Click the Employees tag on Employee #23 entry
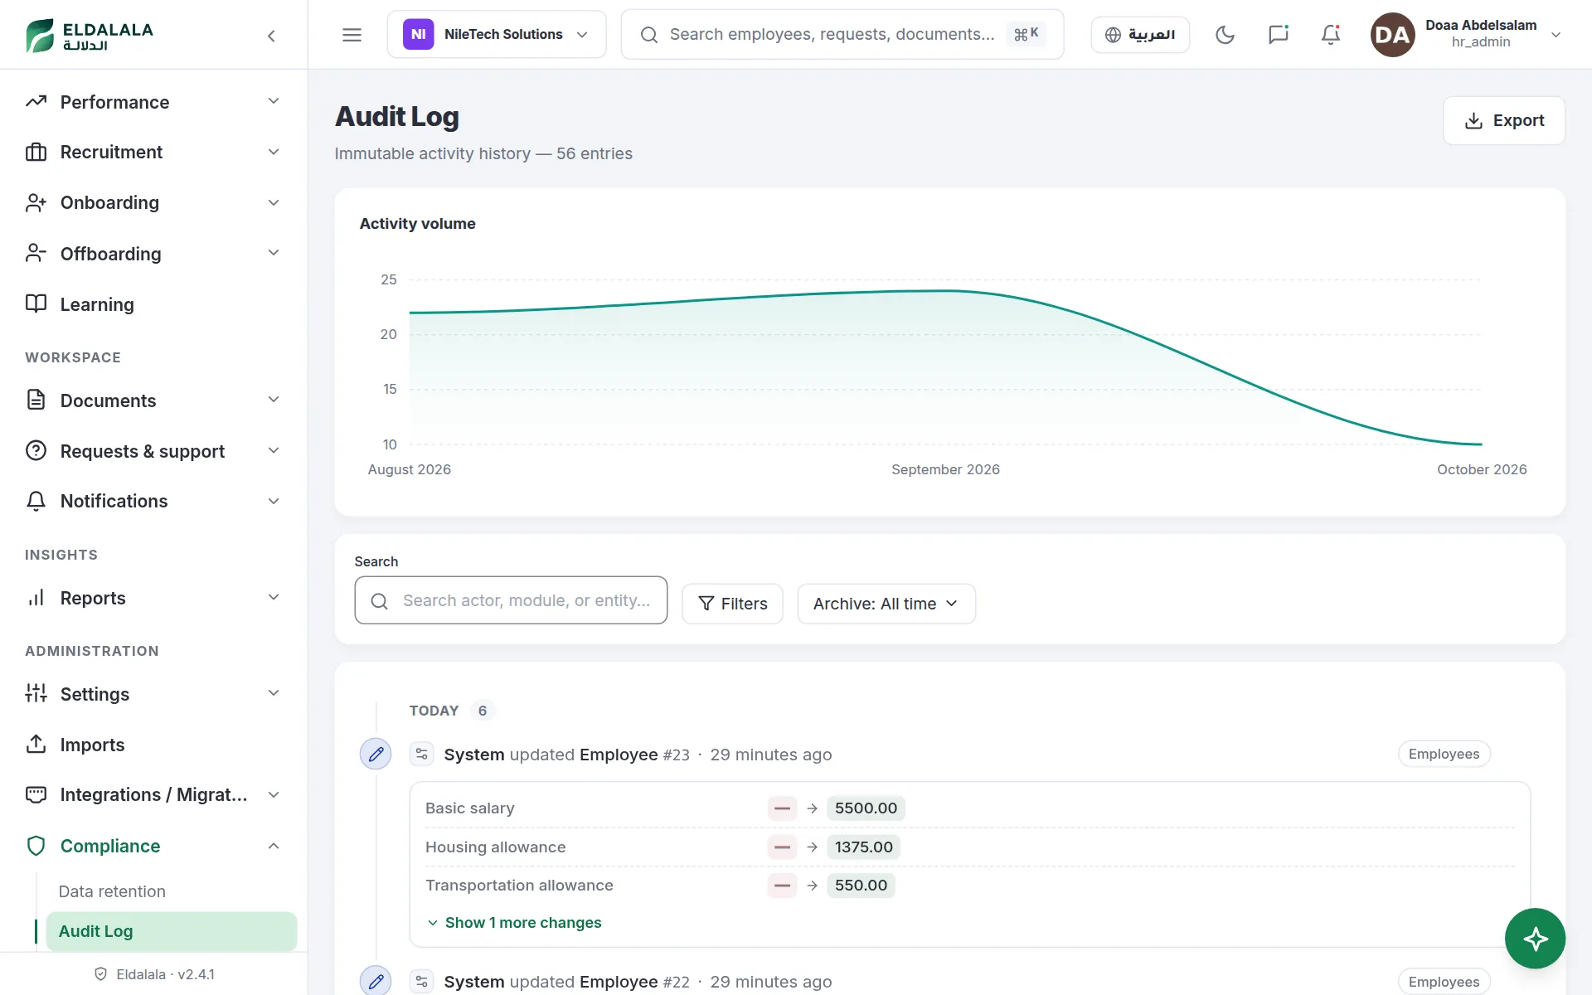The image size is (1592, 995). pos(1444,754)
